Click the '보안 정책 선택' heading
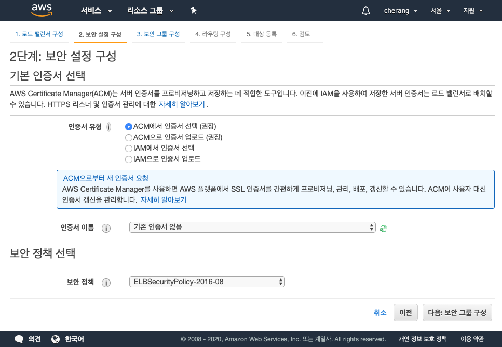 43,253
